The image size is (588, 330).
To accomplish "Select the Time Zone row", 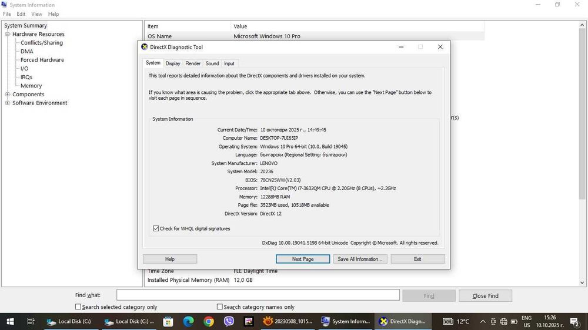I will coord(315,271).
